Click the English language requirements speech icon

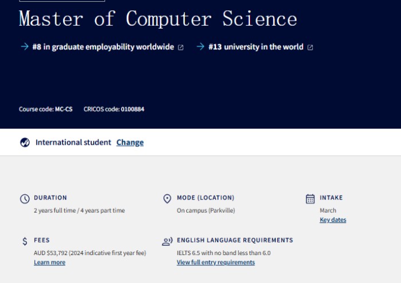click(167, 241)
